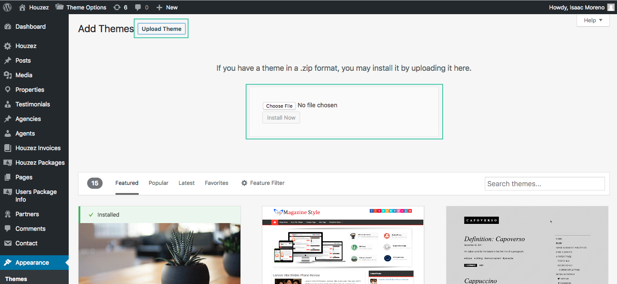The image size is (617, 284).
Task: Open Theme Options in the admin bar
Action: (81, 7)
